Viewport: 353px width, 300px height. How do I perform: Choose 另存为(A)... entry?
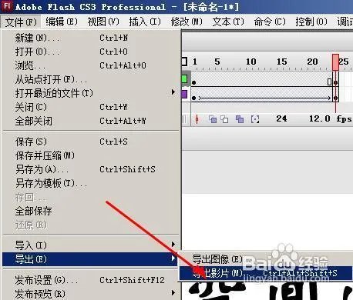(x=91, y=169)
